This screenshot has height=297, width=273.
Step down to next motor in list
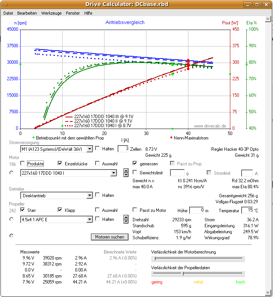[126, 175]
